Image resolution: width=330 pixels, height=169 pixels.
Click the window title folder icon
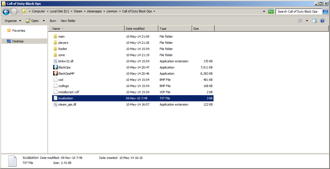(4, 4)
